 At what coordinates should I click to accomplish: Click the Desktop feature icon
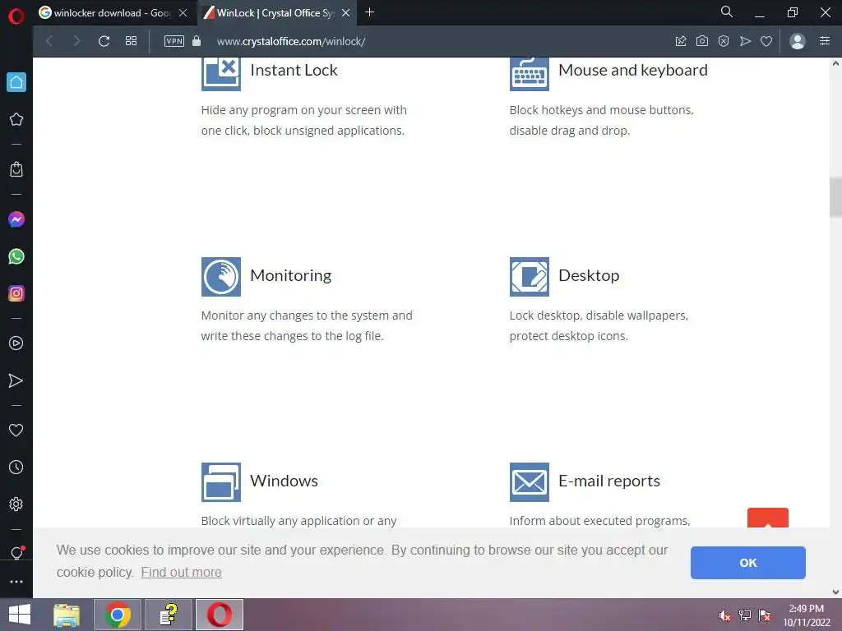pos(529,277)
